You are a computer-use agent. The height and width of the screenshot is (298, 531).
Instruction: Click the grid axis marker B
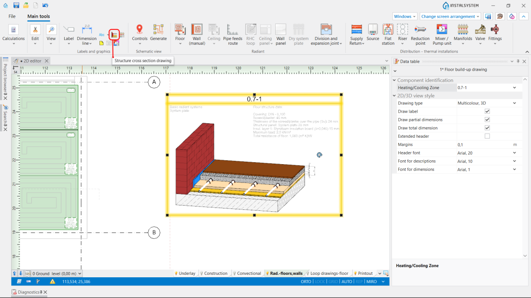coord(154,233)
